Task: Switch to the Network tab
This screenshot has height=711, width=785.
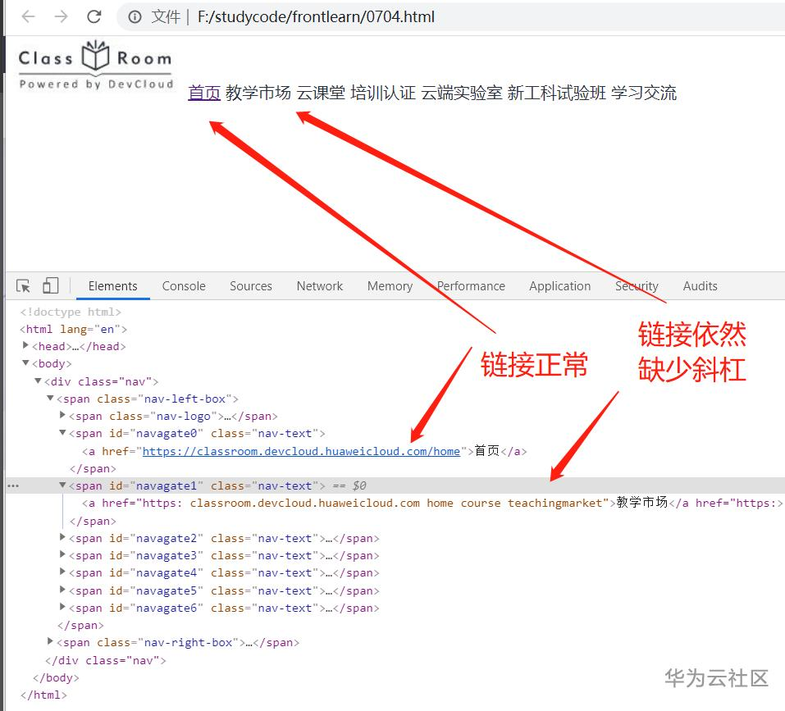Action: point(319,286)
